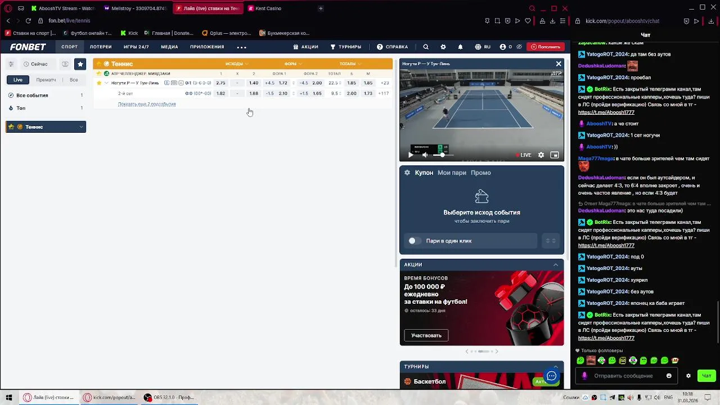
Task: Open +117 more markets for 2-й сет
Action: tap(384, 93)
